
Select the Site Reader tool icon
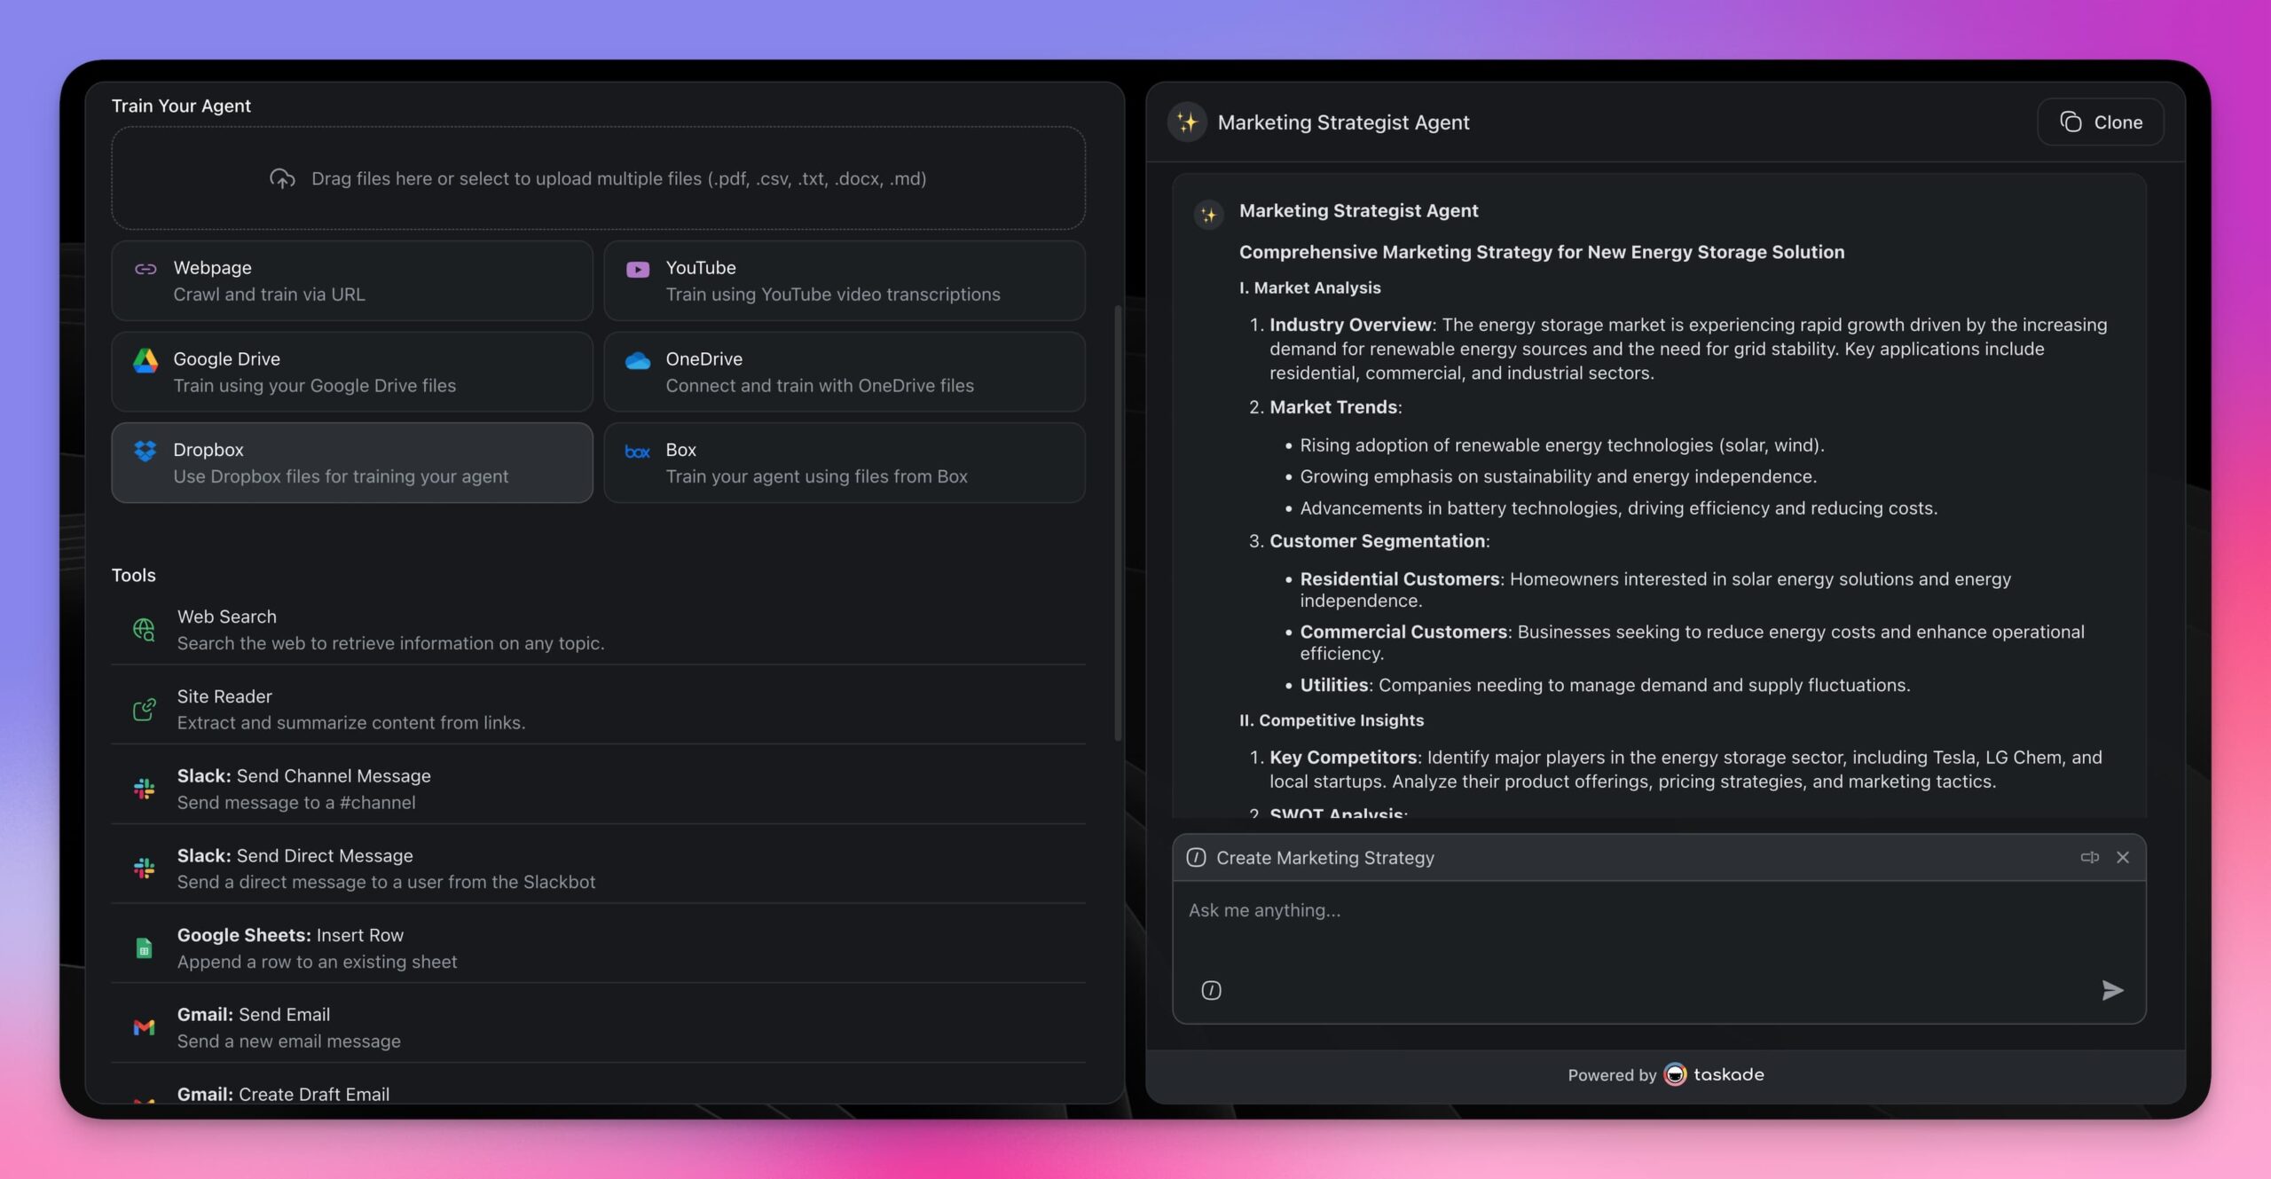145,709
